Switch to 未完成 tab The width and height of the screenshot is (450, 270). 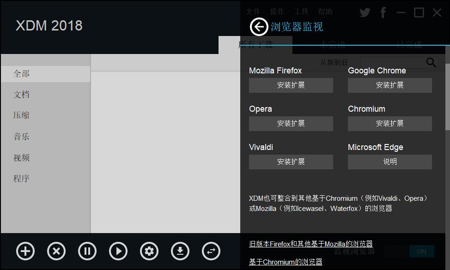[333, 45]
